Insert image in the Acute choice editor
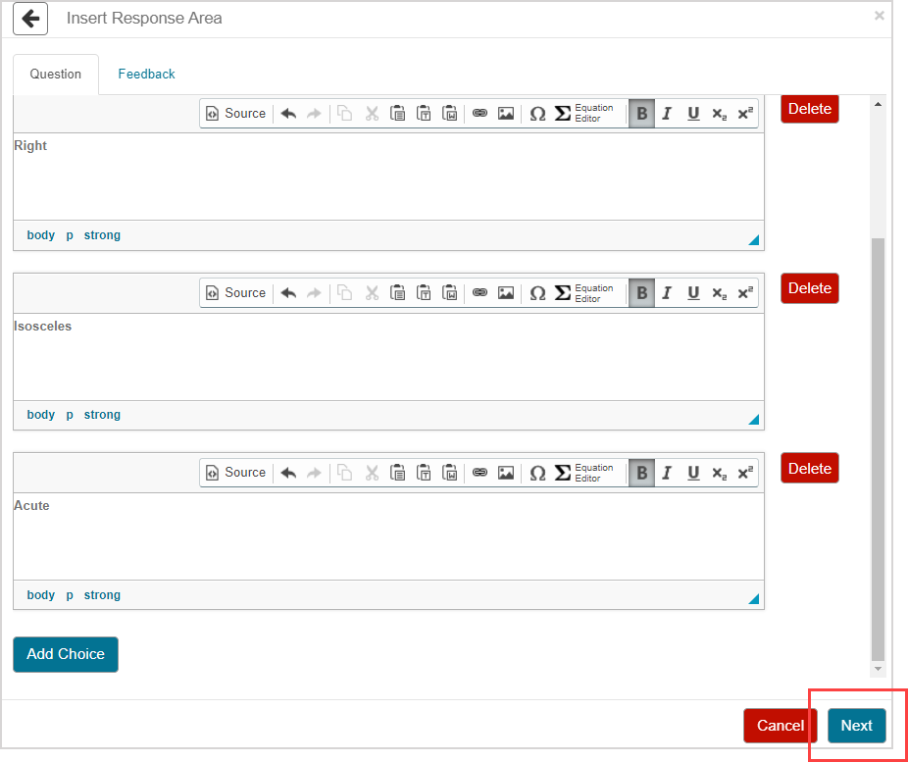Screen dimensions: 908x762 coord(506,473)
